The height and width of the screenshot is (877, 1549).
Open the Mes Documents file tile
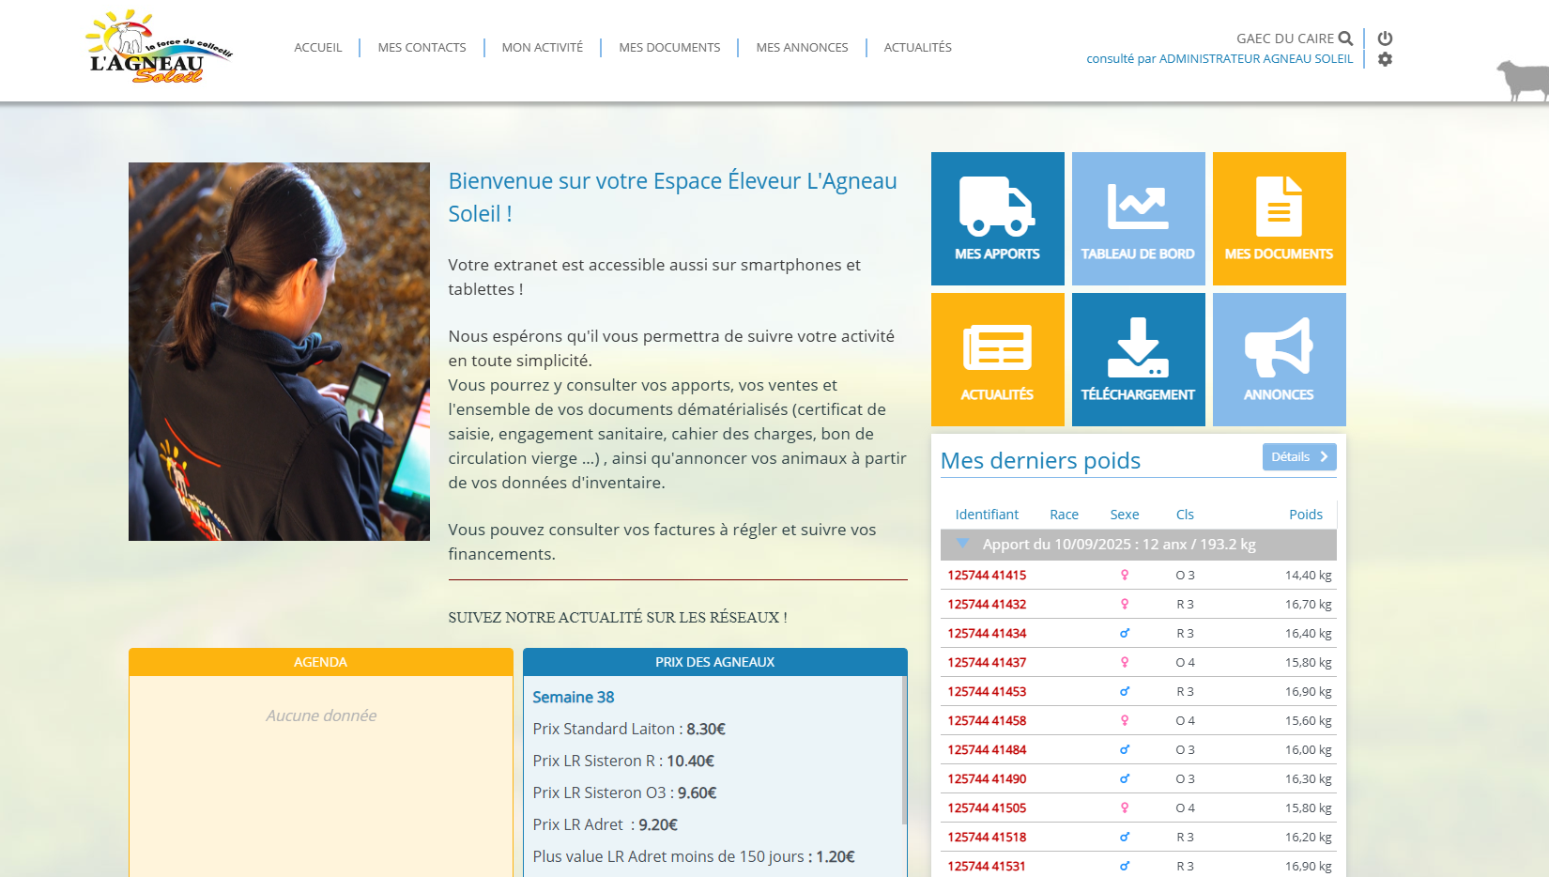click(x=1279, y=219)
